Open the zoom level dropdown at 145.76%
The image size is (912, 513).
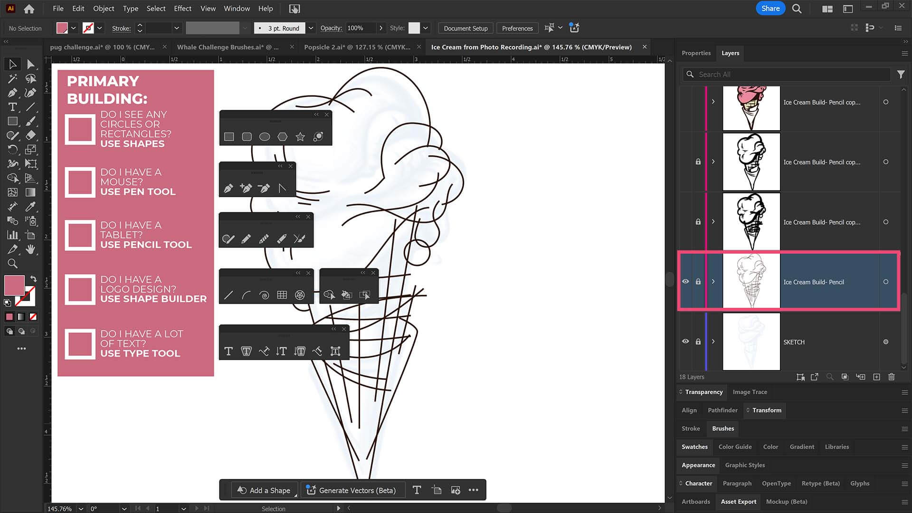pos(81,508)
